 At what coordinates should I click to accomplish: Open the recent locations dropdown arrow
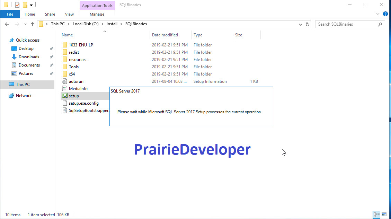coord(25,24)
